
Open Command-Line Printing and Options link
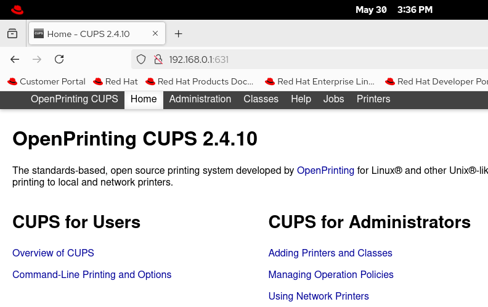point(92,274)
